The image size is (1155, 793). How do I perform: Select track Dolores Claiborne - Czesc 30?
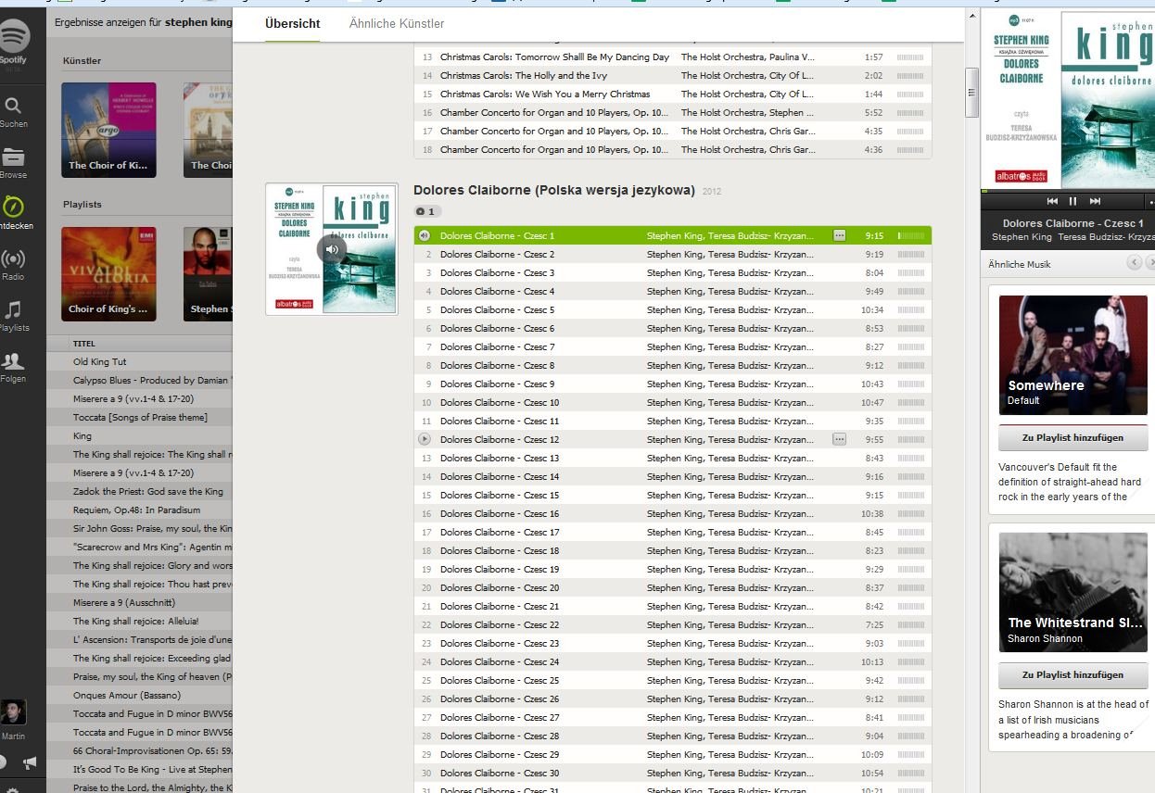tap(673, 774)
